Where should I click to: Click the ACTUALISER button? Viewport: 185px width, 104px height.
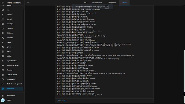click(x=61, y=101)
